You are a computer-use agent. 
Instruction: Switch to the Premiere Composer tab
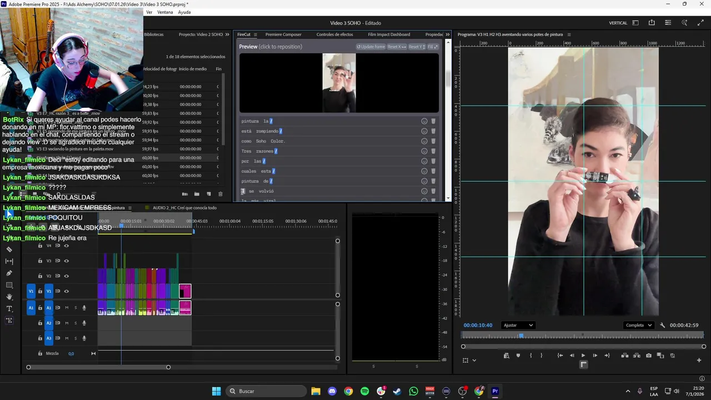coord(283,34)
